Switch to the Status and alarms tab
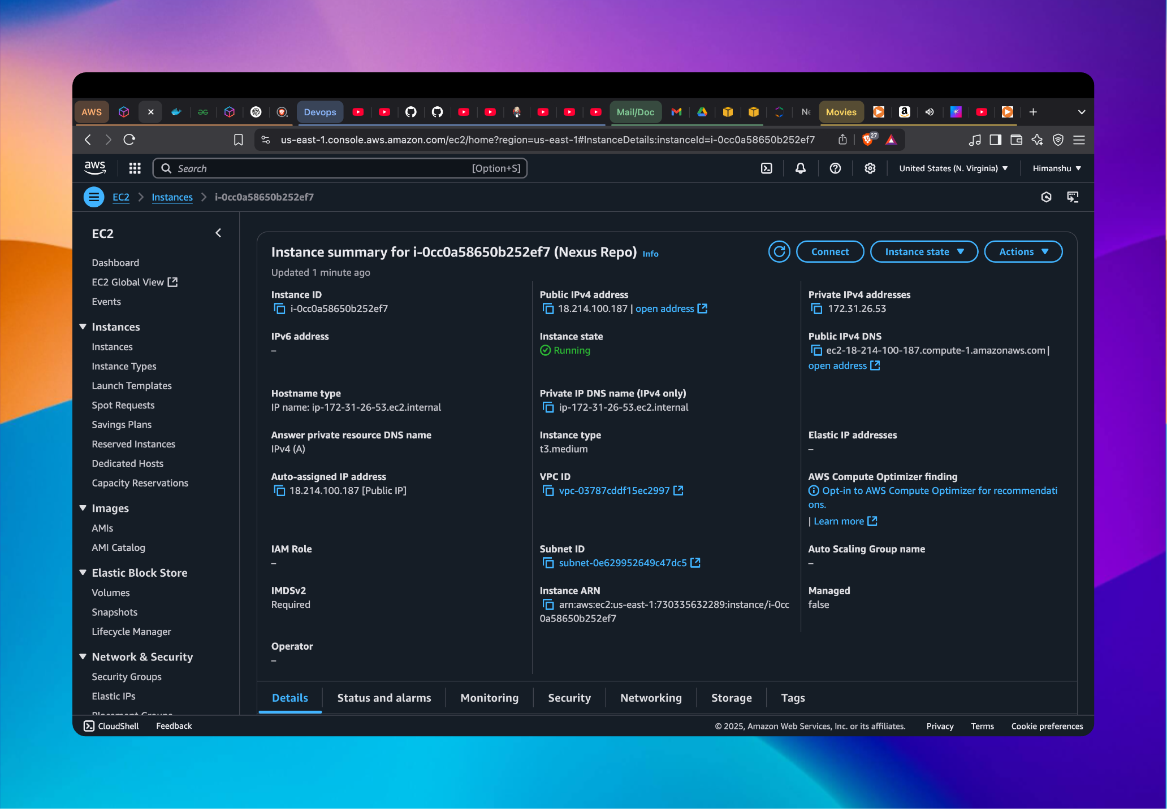 [384, 698]
